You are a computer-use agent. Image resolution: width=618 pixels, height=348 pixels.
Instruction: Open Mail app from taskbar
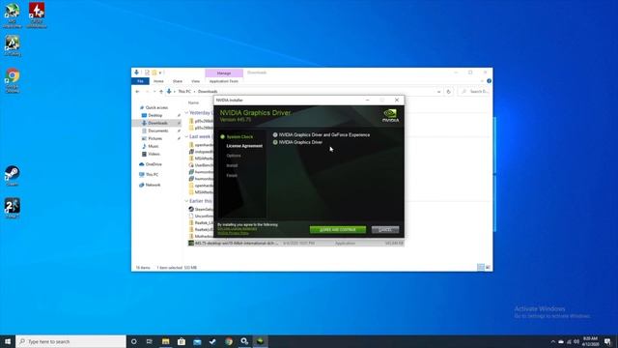[197, 341]
